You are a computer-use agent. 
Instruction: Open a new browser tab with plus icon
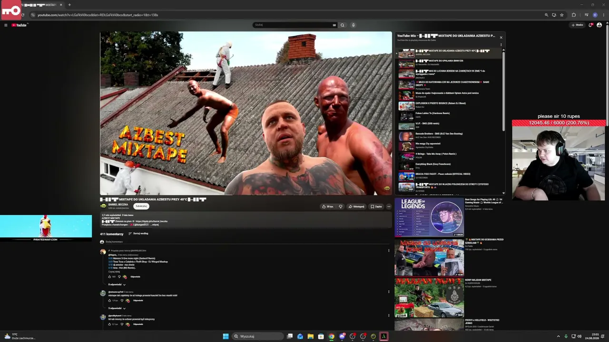[x=69, y=5]
